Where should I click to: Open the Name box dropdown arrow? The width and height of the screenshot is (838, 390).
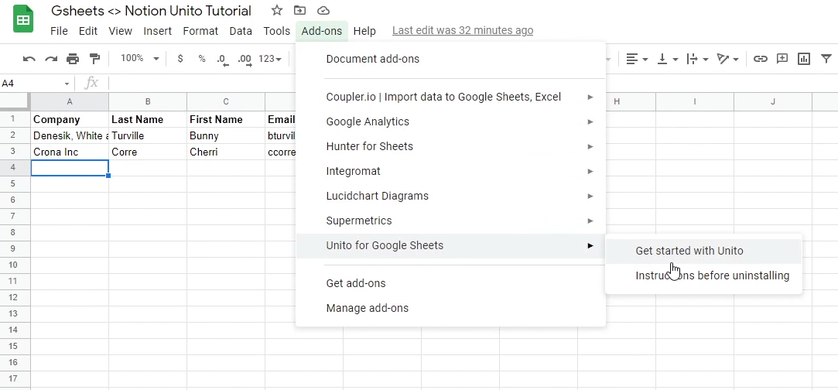point(67,84)
